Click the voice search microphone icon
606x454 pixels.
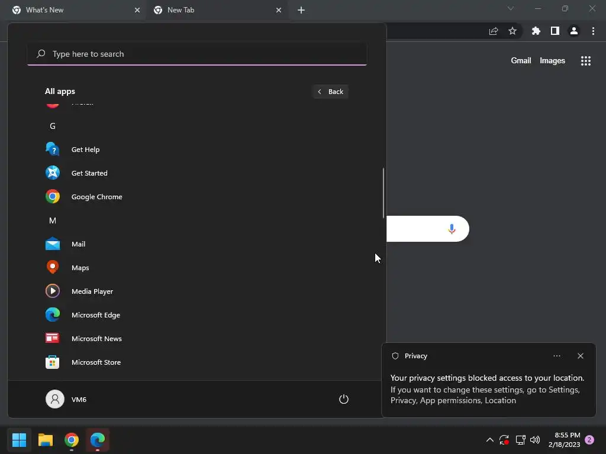[x=452, y=229]
